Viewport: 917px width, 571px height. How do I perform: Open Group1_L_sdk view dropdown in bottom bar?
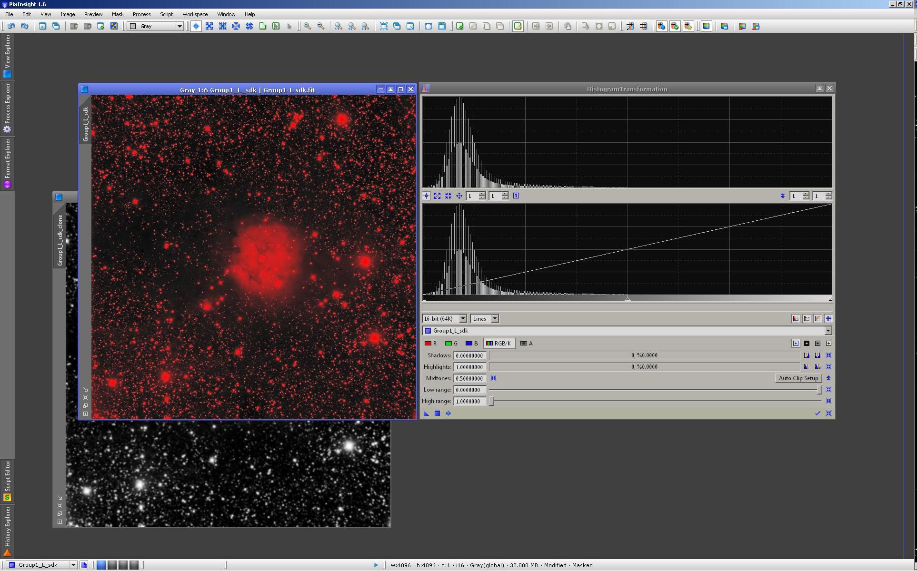click(x=42, y=565)
